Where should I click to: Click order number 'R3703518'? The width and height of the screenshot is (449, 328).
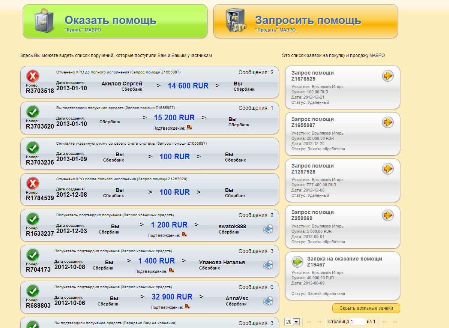40,91
